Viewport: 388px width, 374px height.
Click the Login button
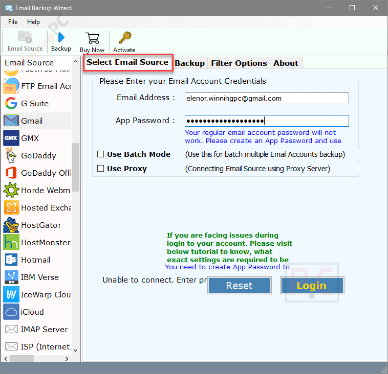(x=312, y=285)
